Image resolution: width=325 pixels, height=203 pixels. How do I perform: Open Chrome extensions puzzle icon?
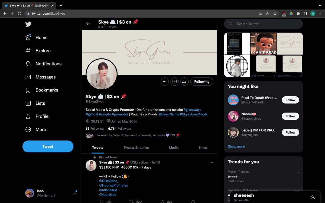298,14
